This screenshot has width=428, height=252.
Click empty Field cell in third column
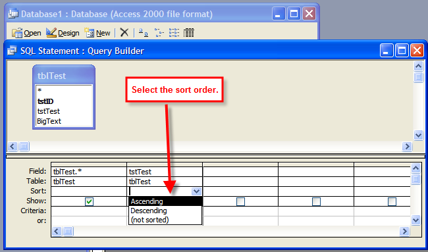tap(240, 172)
